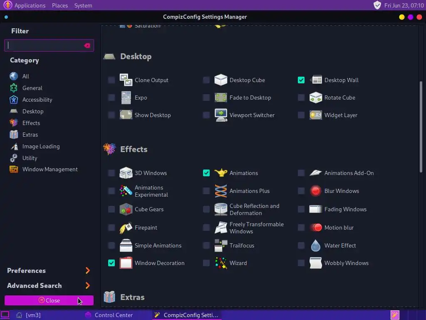Viewport: 426px width, 320px height.
Task: Open the Rotate Cube plugin icon
Action: tap(316, 97)
